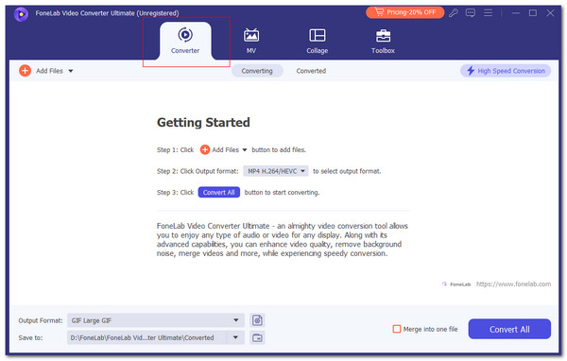Click the Getting Started heading
567x361 pixels.
click(203, 122)
